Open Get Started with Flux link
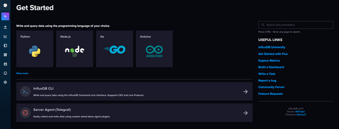This screenshot has height=129, width=339. click(x=273, y=54)
